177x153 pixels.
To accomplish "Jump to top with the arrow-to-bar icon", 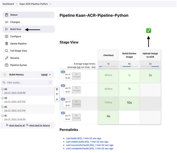I will [x=57, y=89].
